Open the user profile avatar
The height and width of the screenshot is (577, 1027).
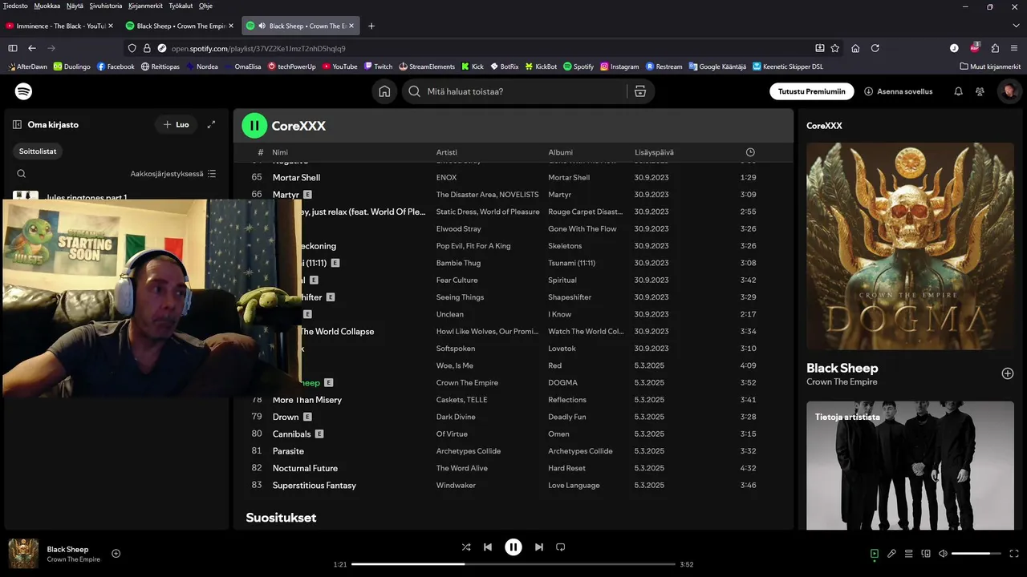click(x=1009, y=91)
